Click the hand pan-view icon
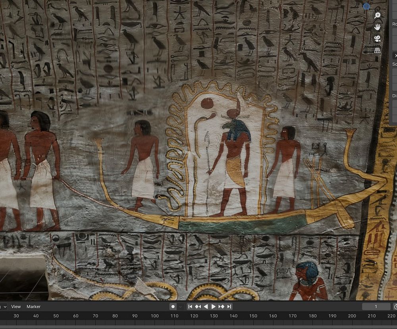 point(377,27)
